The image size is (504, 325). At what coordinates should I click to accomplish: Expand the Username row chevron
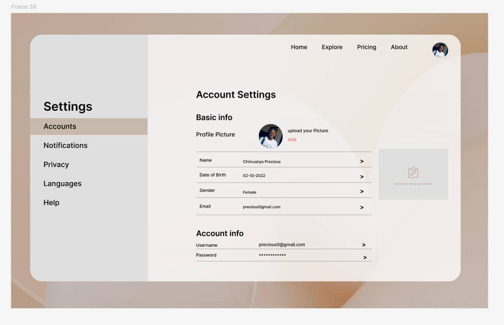(x=364, y=245)
